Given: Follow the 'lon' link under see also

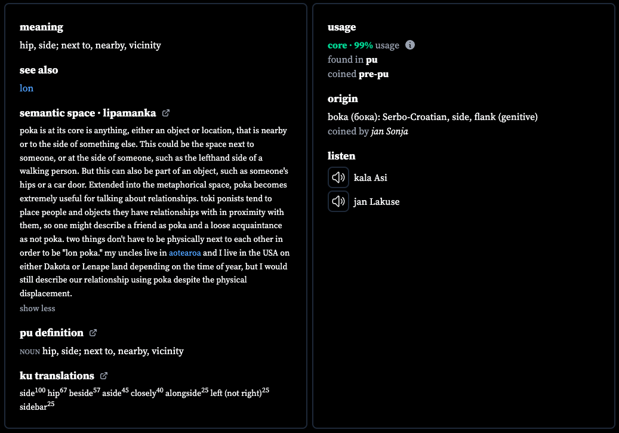Looking at the screenshot, I should (x=26, y=88).
